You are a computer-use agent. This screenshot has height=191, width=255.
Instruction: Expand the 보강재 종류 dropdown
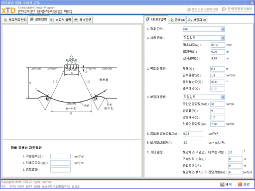point(223,97)
